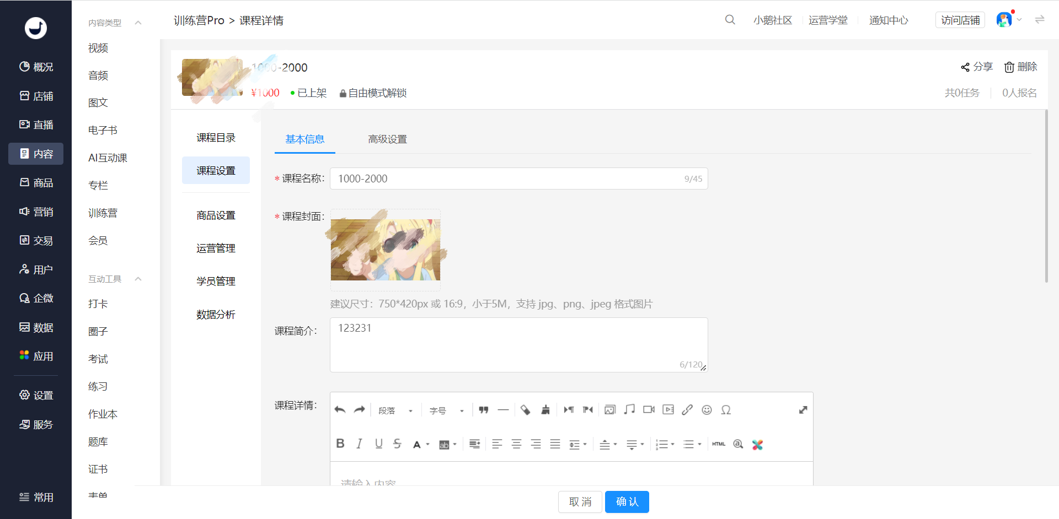Set right-to-left text direction
Viewport: 1059px width, 519px height.
pos(588,410)
